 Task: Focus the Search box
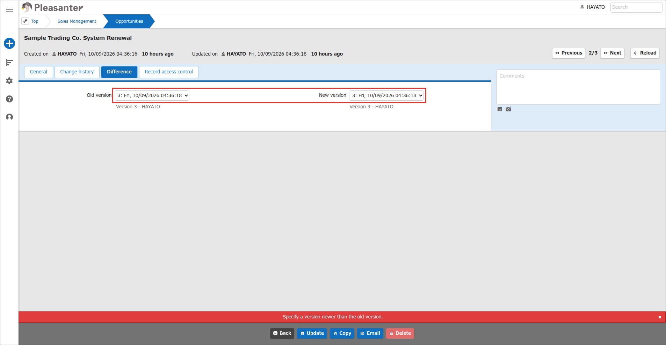(x=636, y=7)
